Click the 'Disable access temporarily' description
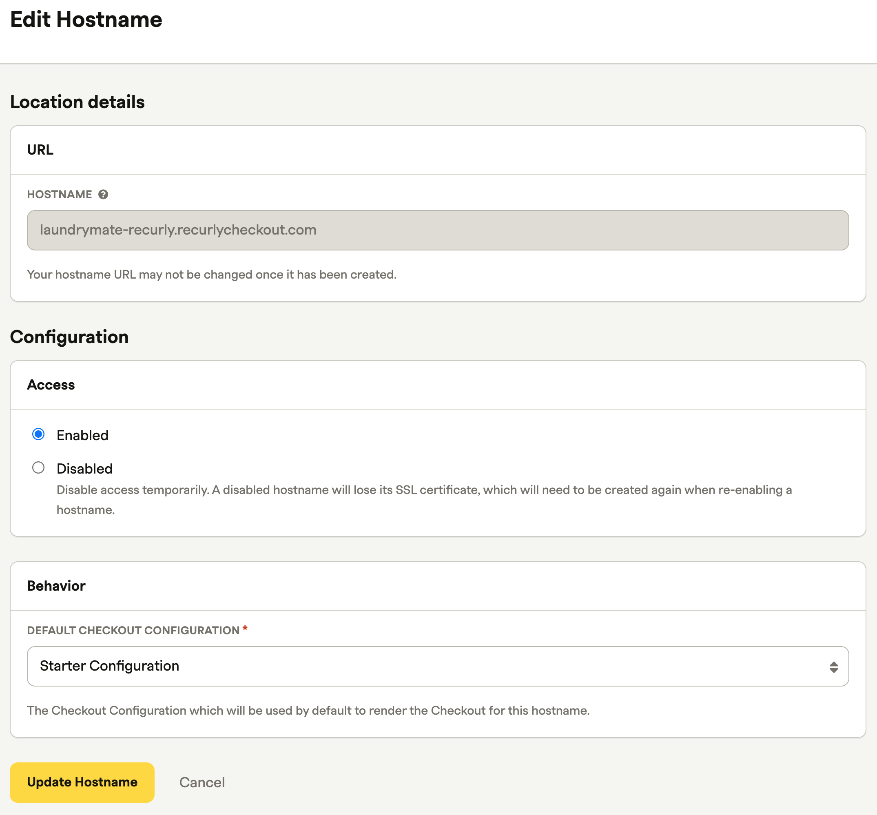 tap(424, 500)
